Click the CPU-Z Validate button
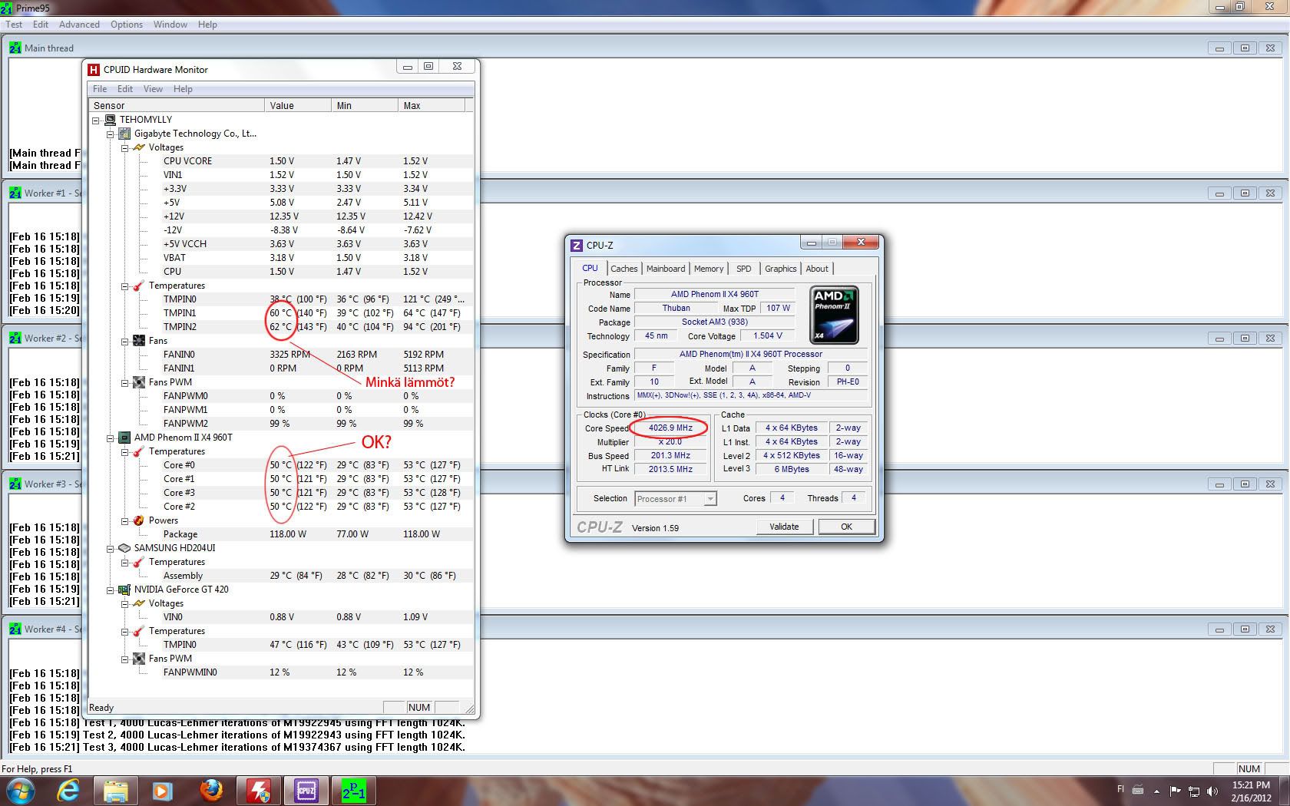Image resolution: width=1290 pixels, height=806 pixels. 784,527
